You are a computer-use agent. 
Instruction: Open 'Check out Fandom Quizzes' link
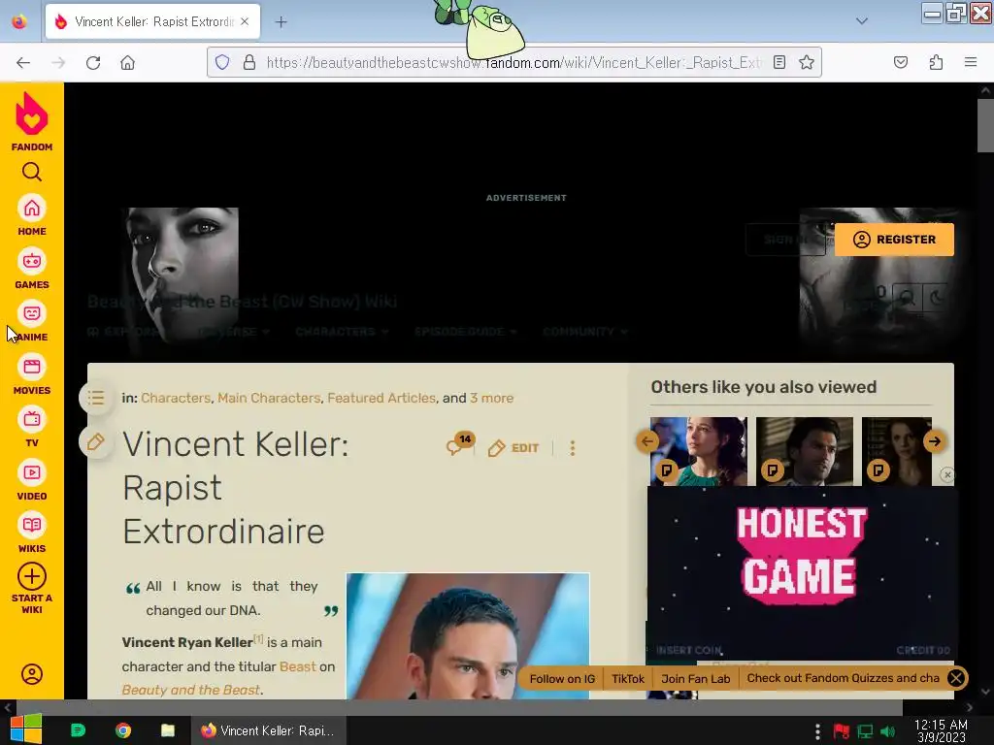point(844,678)
